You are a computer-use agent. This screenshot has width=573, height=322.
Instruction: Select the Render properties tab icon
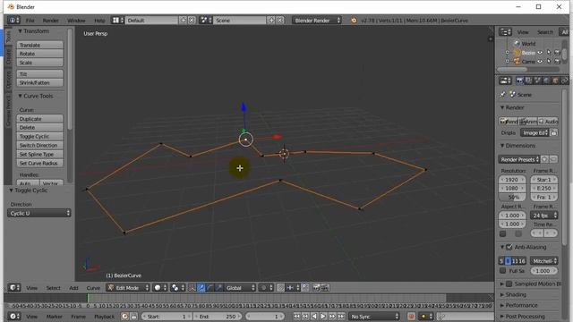519,80
